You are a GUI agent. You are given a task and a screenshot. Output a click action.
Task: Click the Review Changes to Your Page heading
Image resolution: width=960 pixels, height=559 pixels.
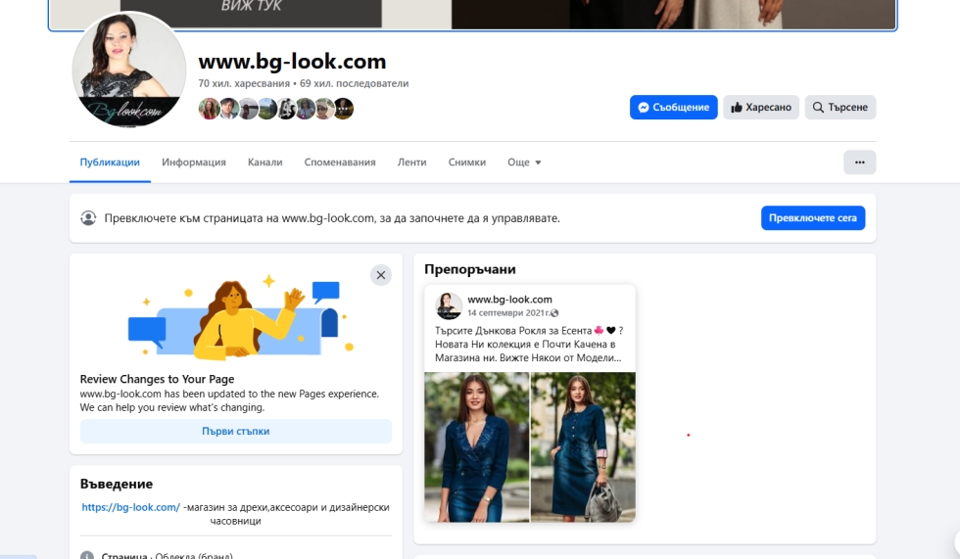click(x=158, y=379)
